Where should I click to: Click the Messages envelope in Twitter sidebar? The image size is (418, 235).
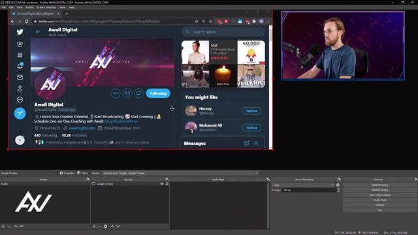(20, 77)
